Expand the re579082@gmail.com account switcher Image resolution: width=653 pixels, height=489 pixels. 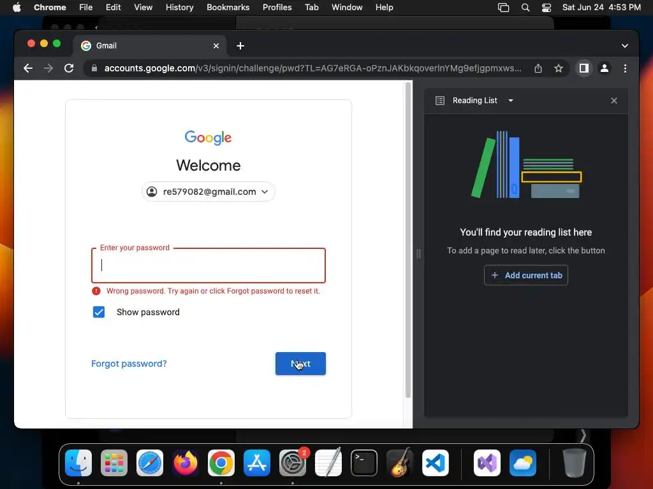tap(209, 192)
